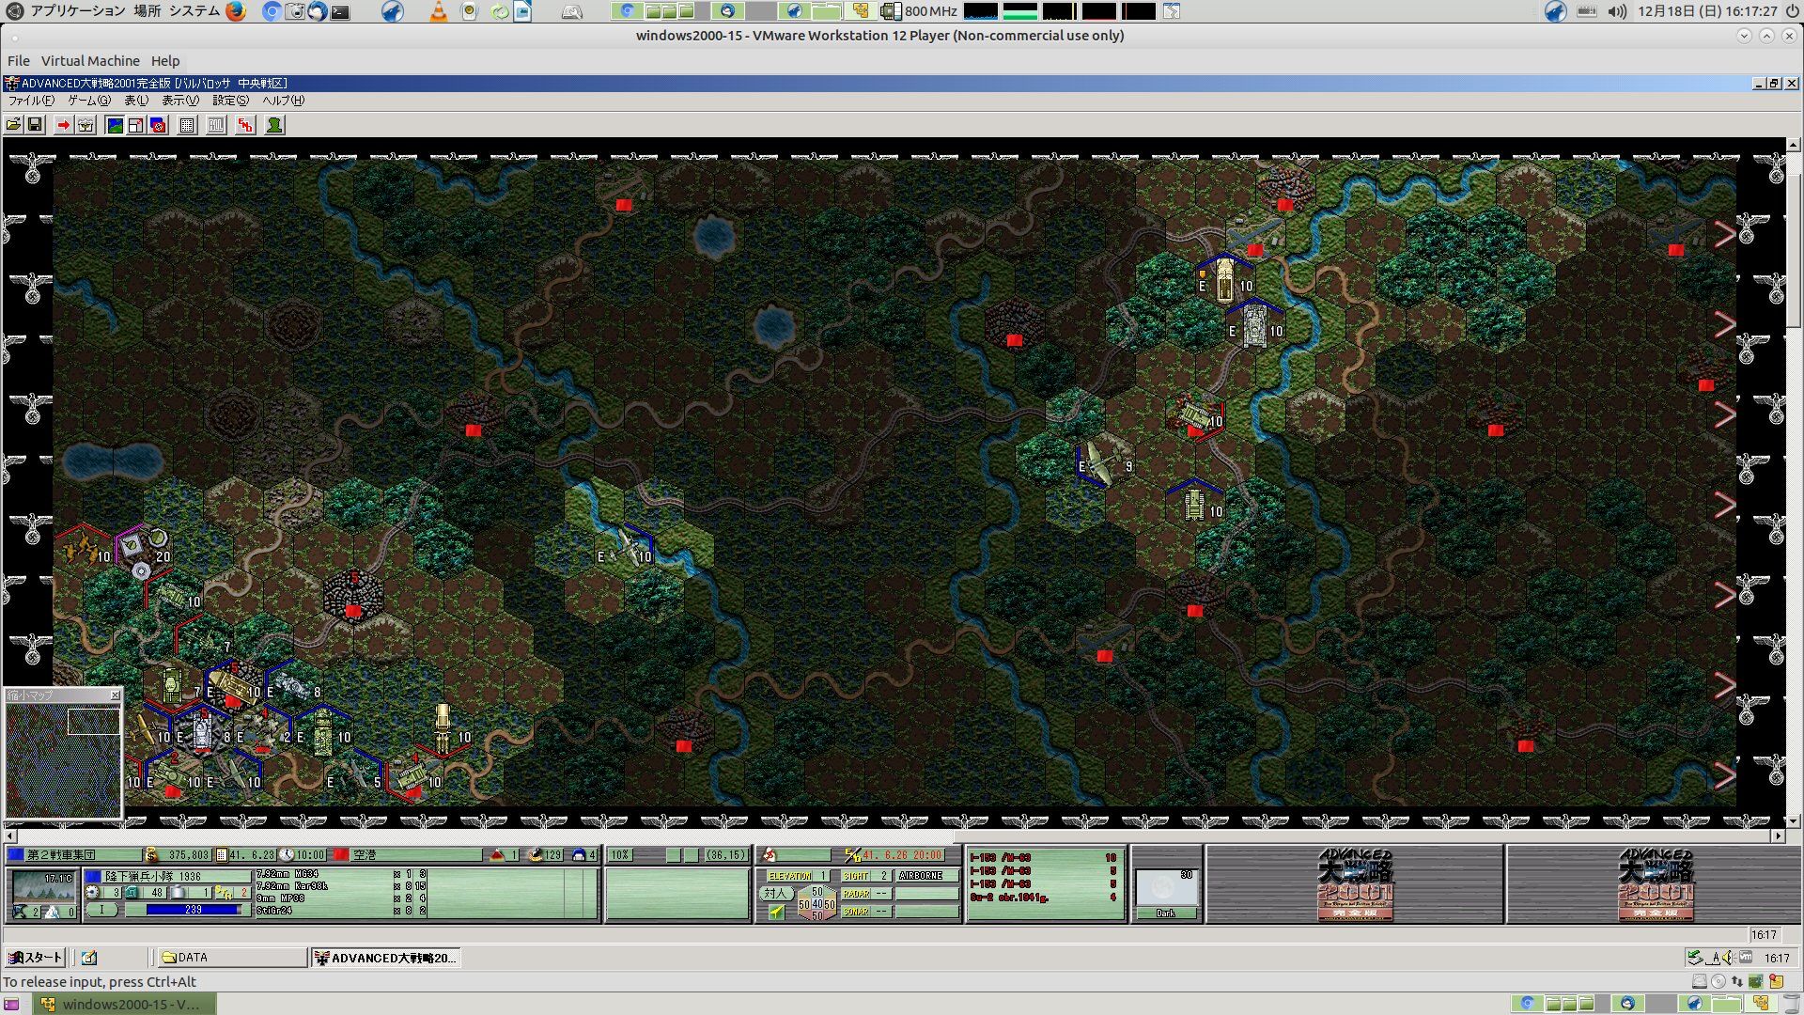Open the terminal launcher in top panel
1804x1015 pixels.
(x=340, y=11)
